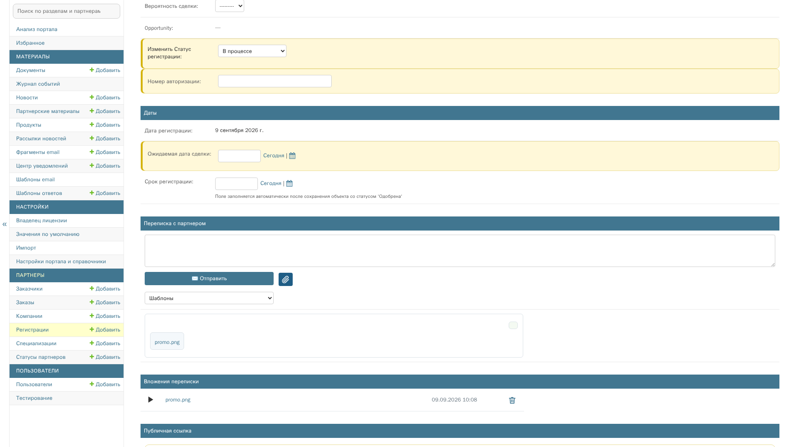Focus the sidebar search field
The height and width of the screenshot is (447, 796).
tap(66, 11)
